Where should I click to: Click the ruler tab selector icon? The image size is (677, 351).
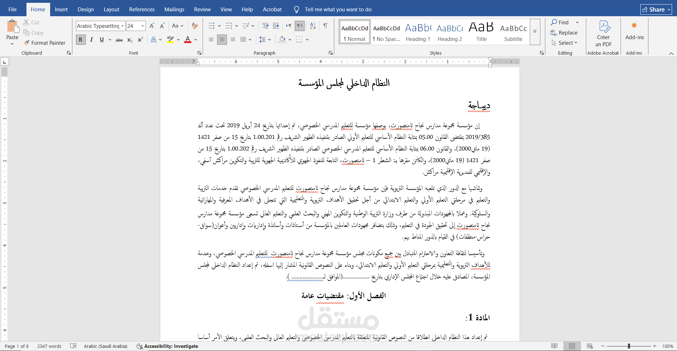[5, 62]
